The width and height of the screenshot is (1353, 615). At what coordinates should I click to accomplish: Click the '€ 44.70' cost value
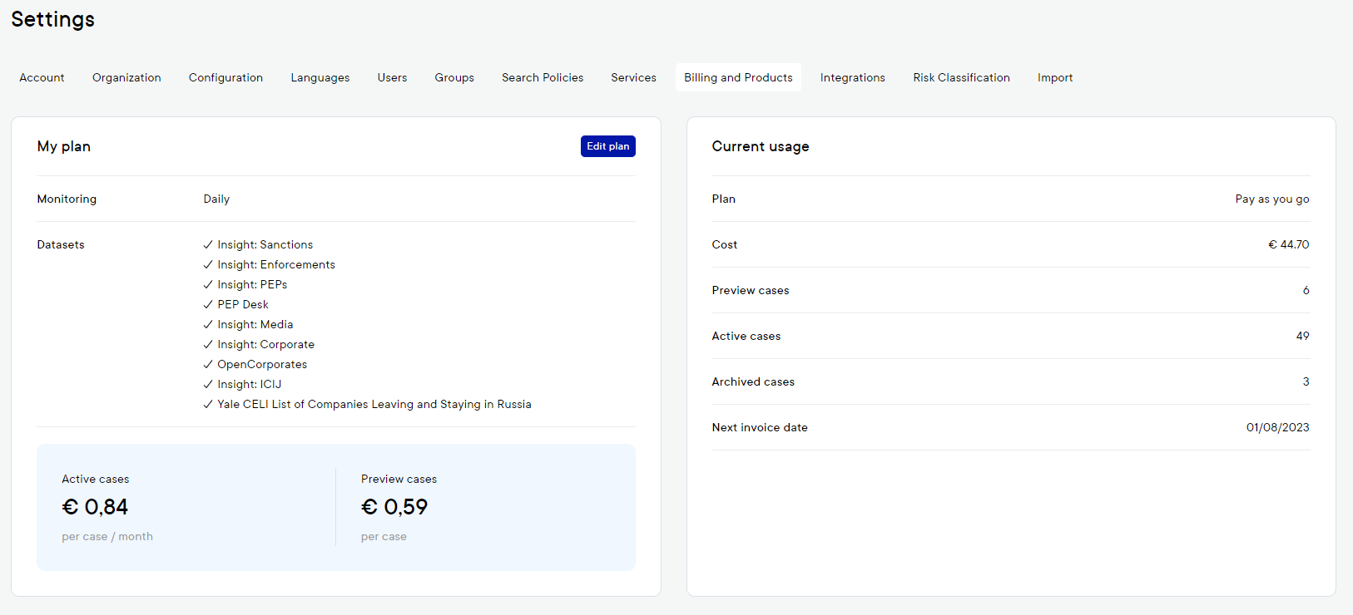click(1288, 244)
